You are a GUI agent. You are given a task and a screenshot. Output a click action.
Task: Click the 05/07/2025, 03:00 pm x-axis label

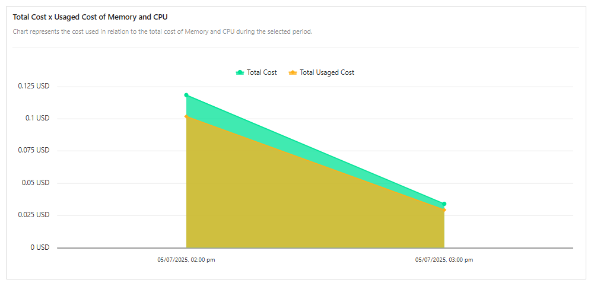444,260
